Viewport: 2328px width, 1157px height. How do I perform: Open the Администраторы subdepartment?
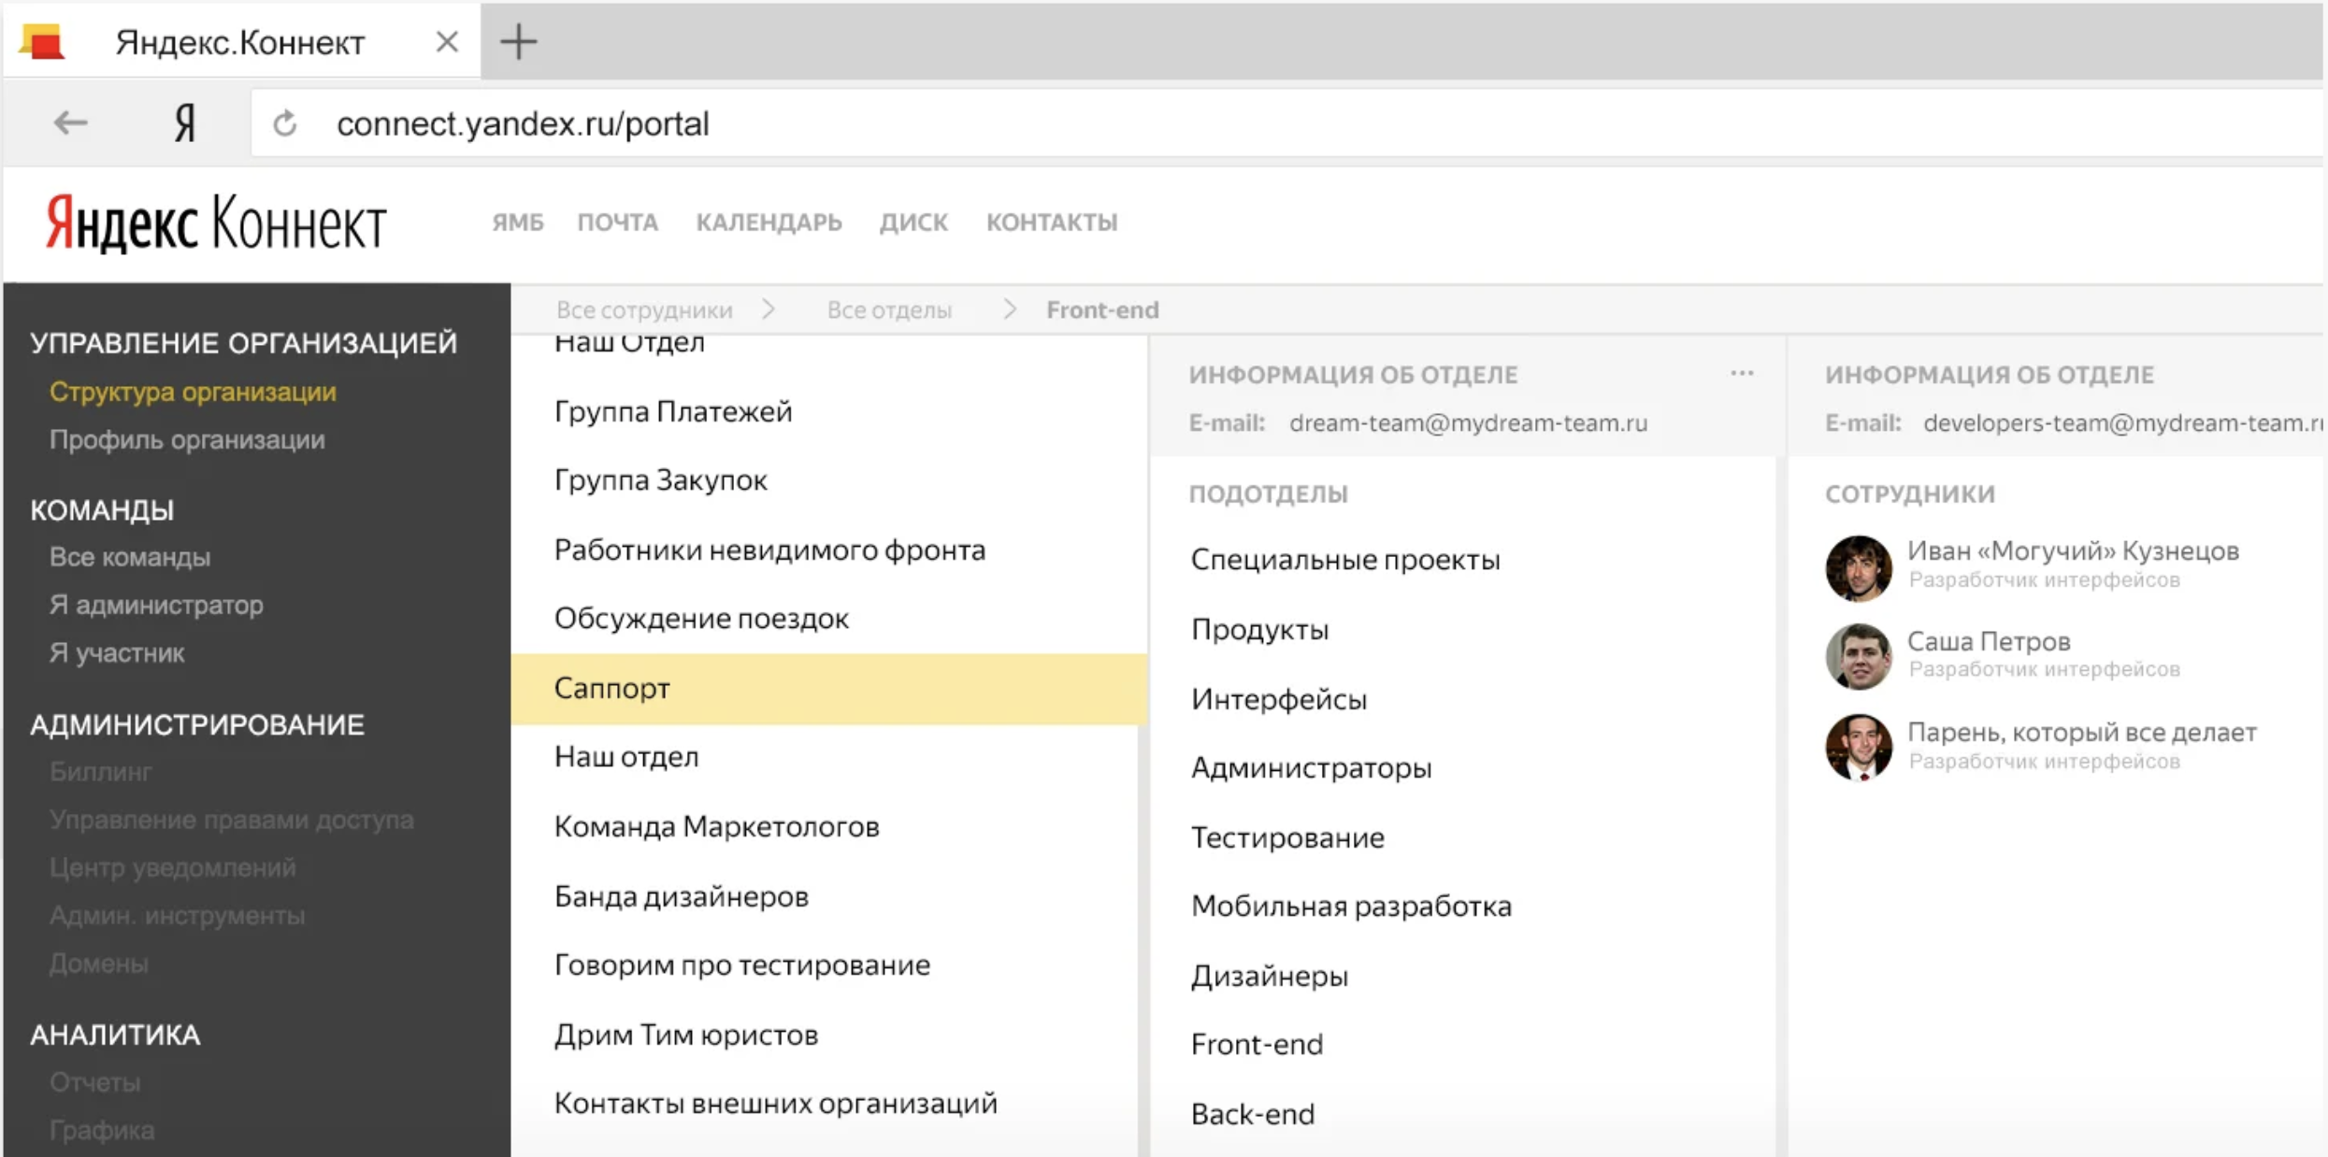tap(1311, 768)
